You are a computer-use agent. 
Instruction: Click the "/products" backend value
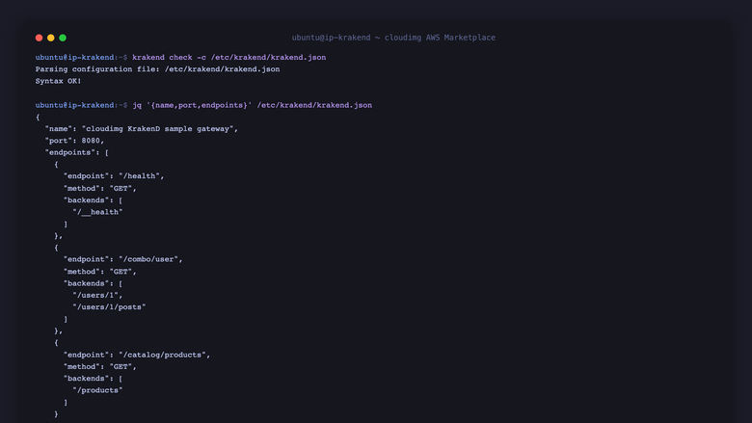click(97, 390)
